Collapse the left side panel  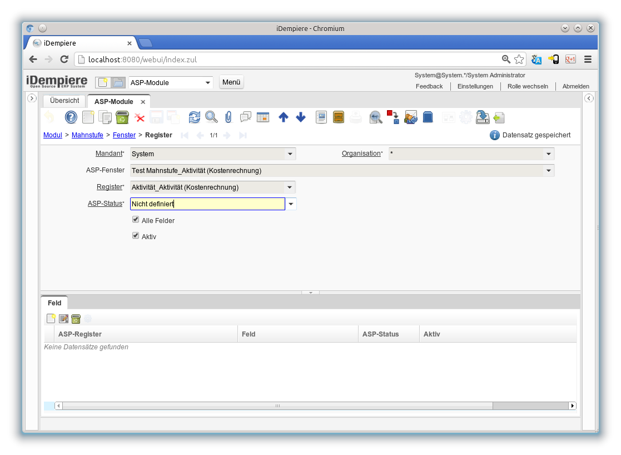(32, 98)
